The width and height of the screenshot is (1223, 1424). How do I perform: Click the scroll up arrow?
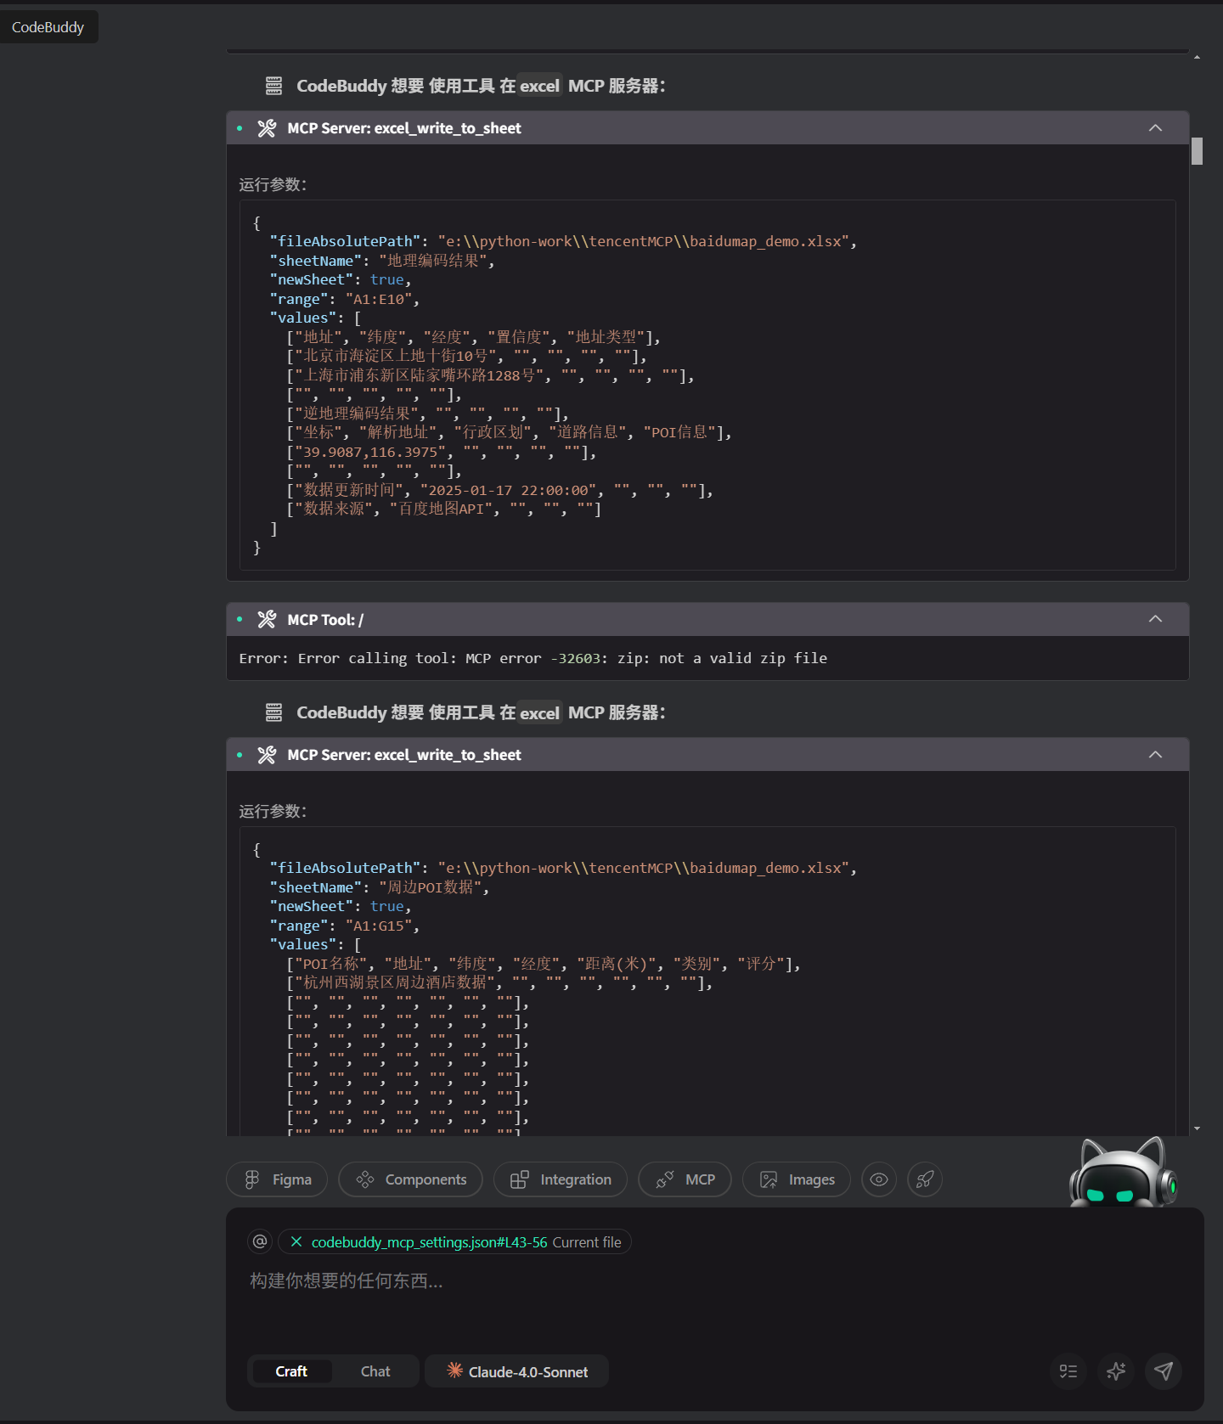(x=1197, y=57)
